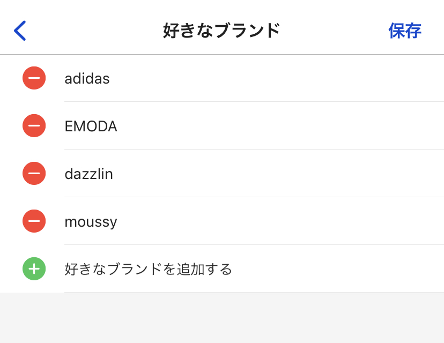The height and width of the screenshot is (343, 444).
Task: Tap the 好きなブランド title text
Action: pos(222,31)
